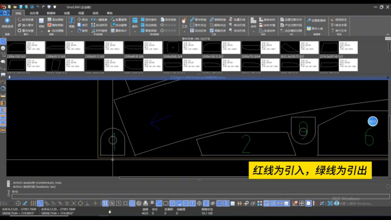Click inside the command input field
Viewport: 391px width, 220px height.
coord(201,196)
